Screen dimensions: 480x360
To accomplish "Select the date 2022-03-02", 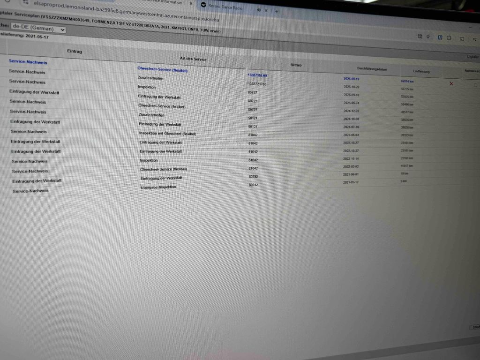I will click(351, 166).
